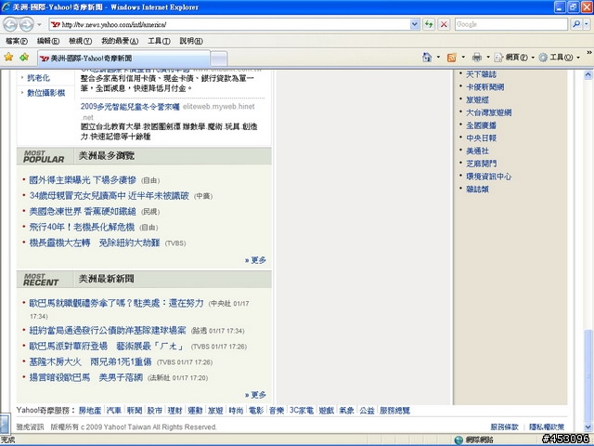Click the 股市 footer service link

pos(155,411)
